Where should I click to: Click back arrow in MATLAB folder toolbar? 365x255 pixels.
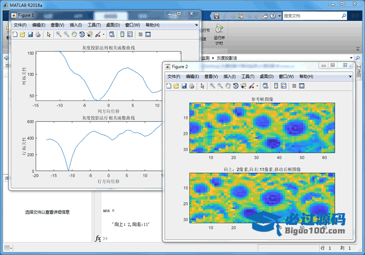pyautogui.click(x=6, y=58)
